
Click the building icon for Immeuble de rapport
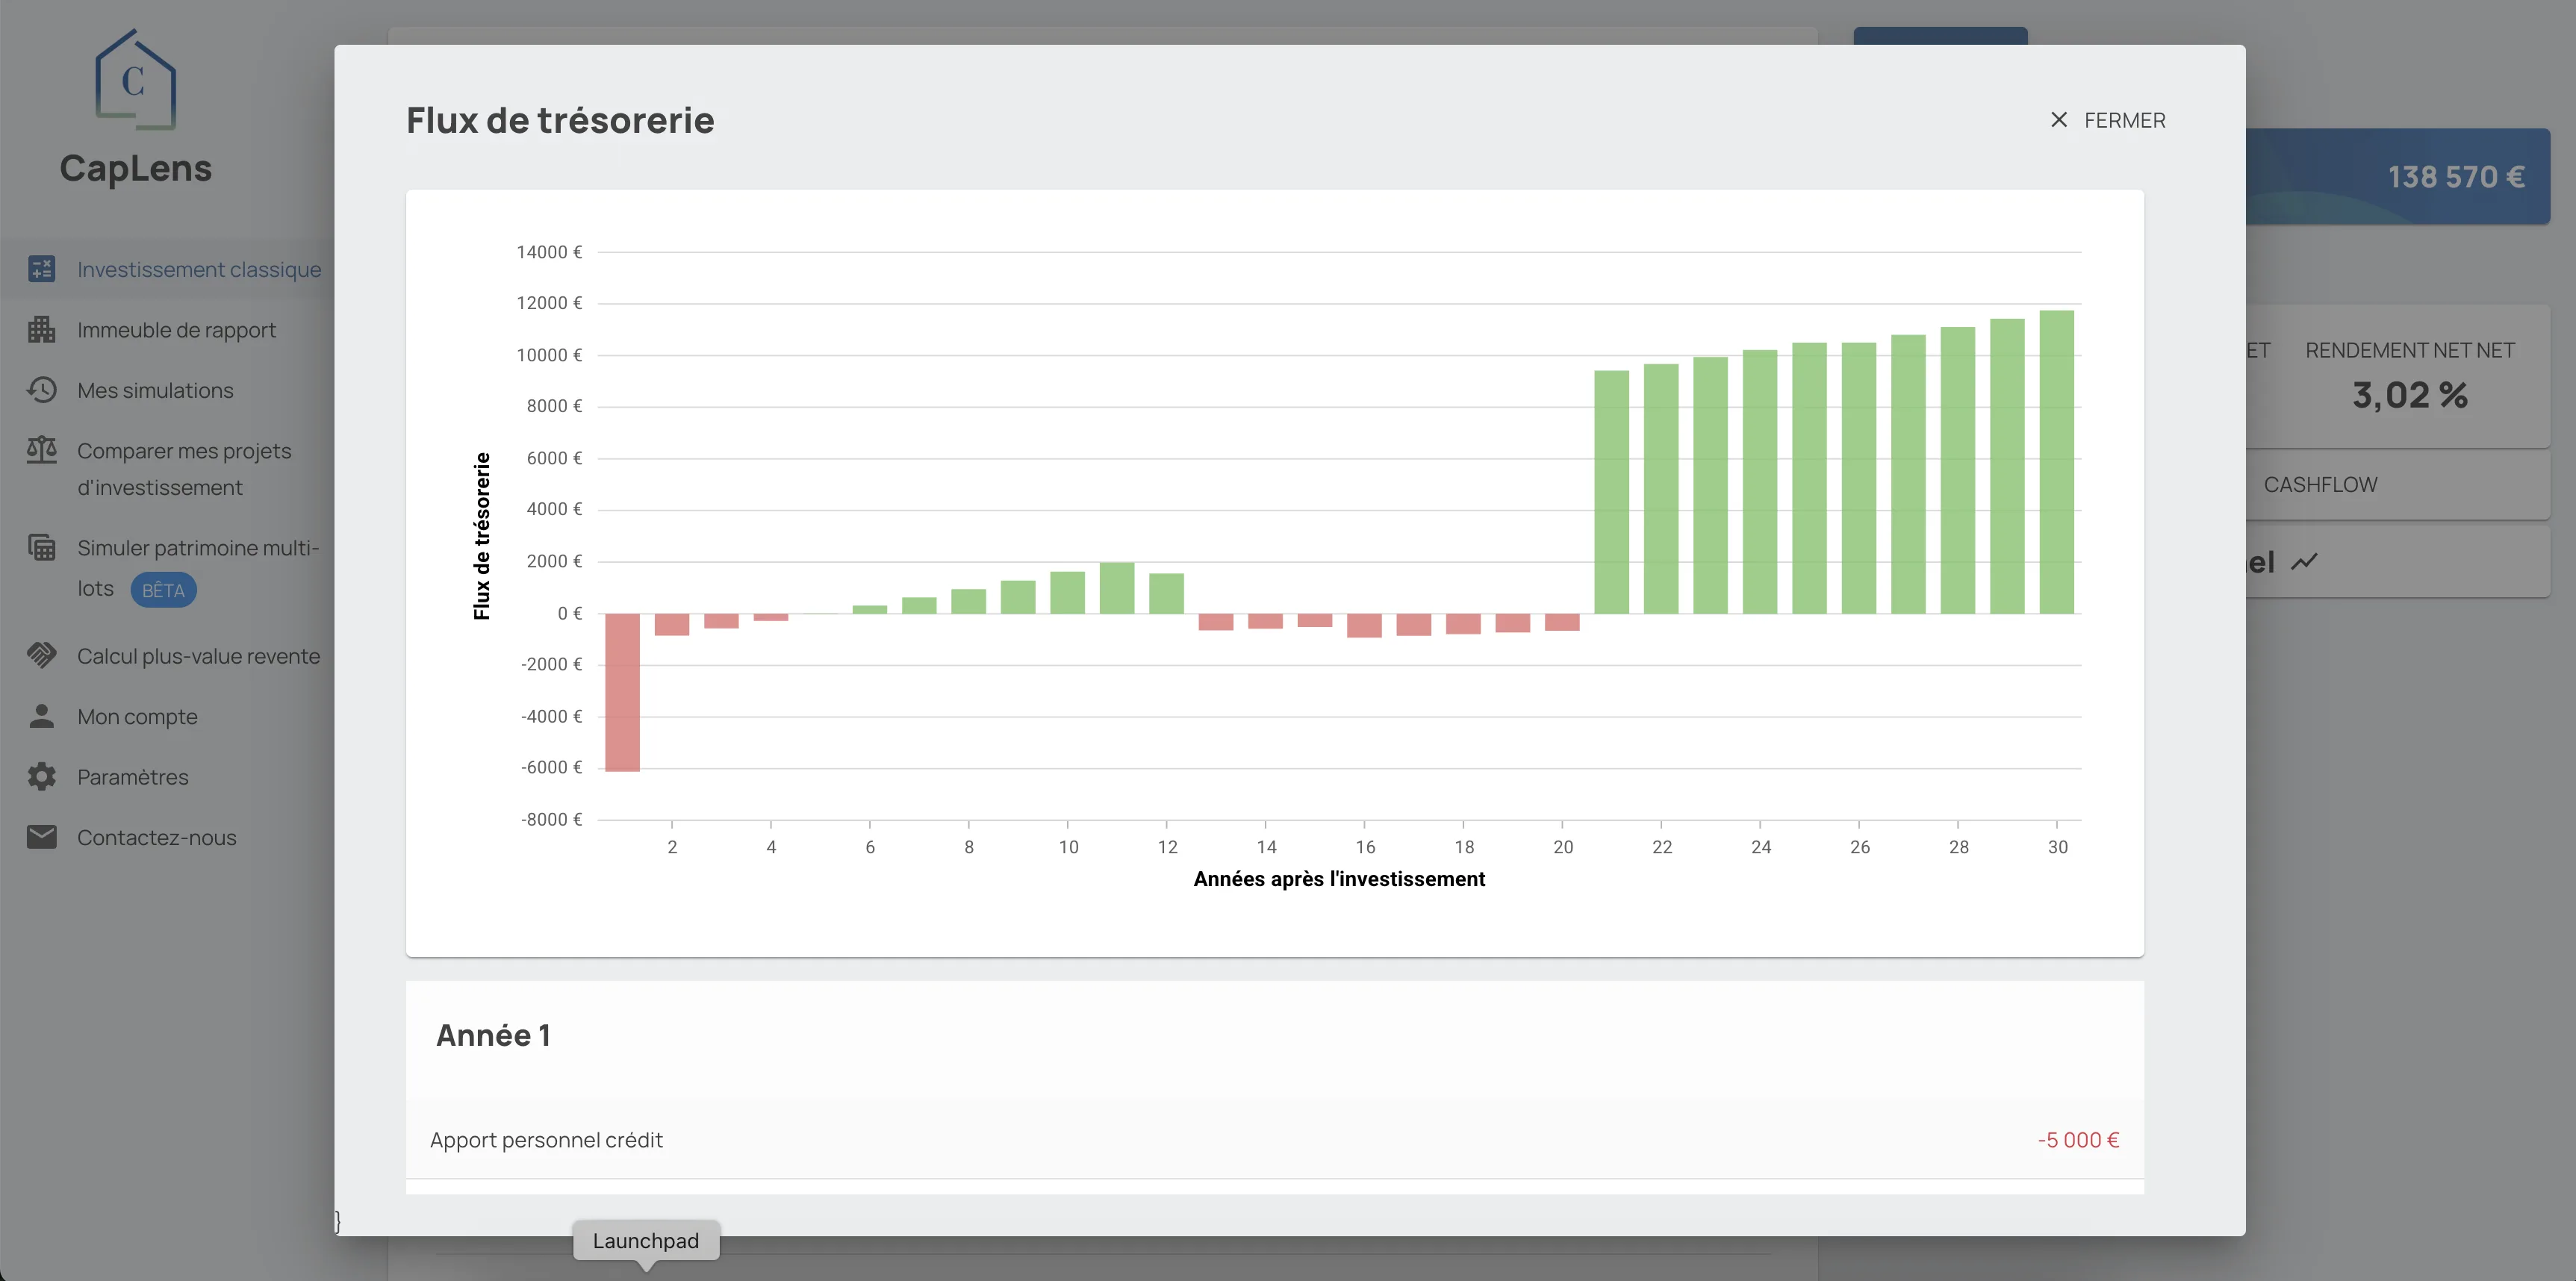coord(41,330)
